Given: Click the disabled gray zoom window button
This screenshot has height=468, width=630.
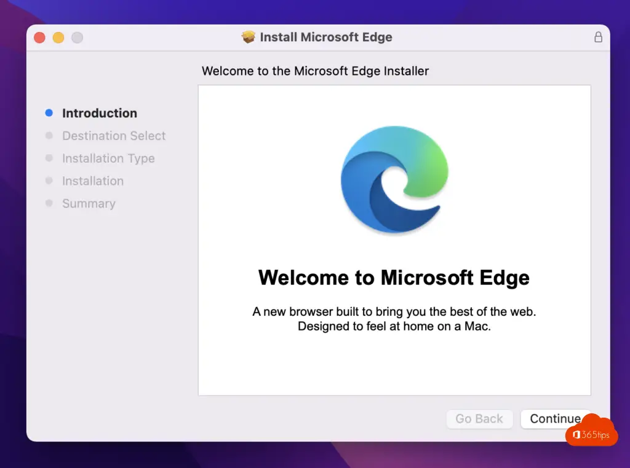Looking at the screenshot, I should click(77, 37).
